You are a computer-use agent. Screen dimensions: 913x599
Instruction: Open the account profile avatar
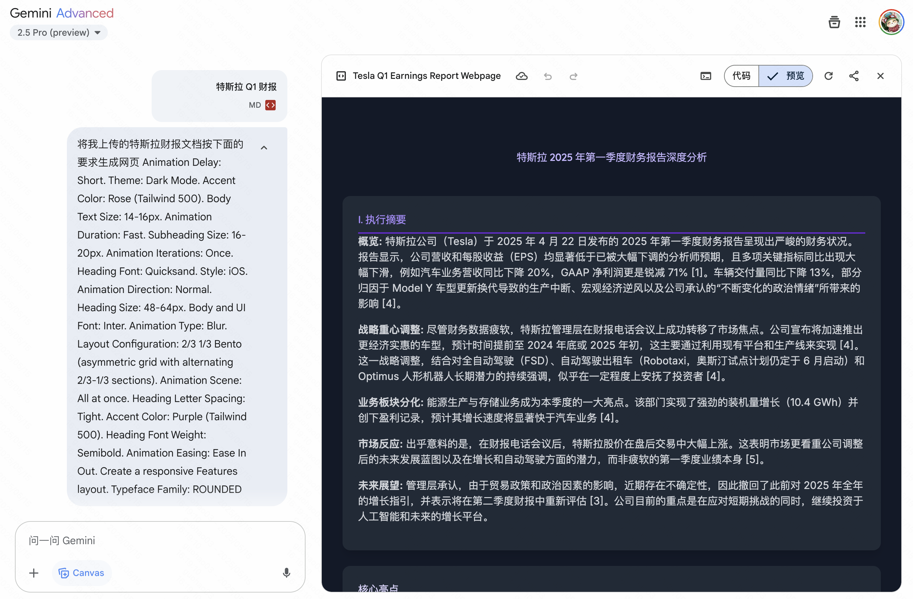(891, 22)
